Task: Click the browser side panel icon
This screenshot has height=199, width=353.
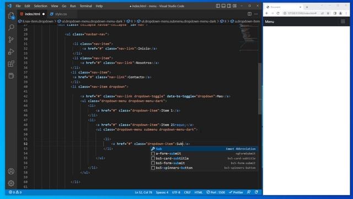Action: (335, 13)
